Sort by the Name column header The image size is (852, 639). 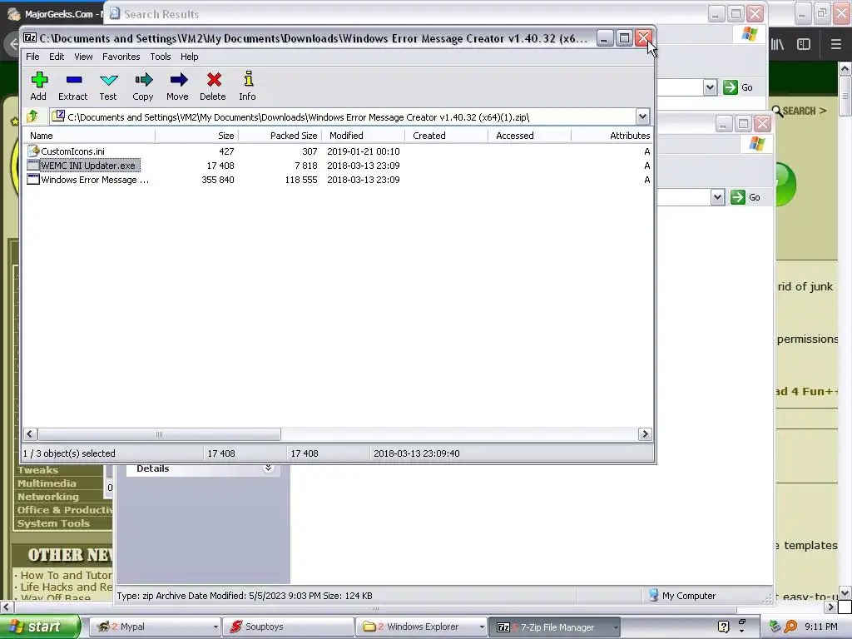point(89,136)
